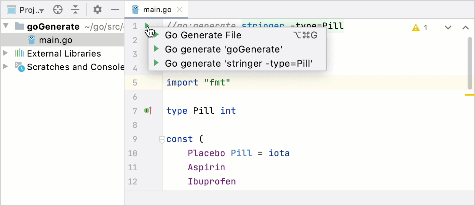475x206 pixels.
Task: Collapse the const block with its fold marker
Action: point(162,139)
